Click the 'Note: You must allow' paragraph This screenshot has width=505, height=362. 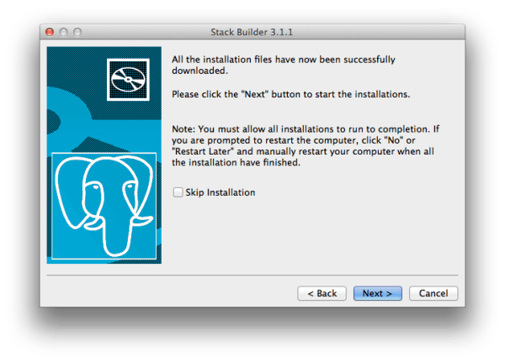pyautogui.click(x=306, y=145)
